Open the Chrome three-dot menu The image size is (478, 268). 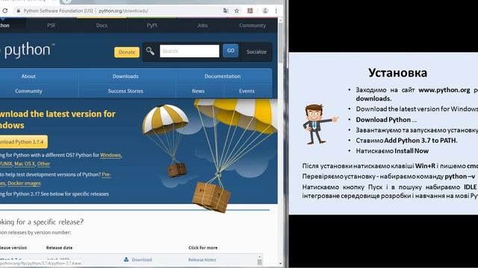point(276,10)
